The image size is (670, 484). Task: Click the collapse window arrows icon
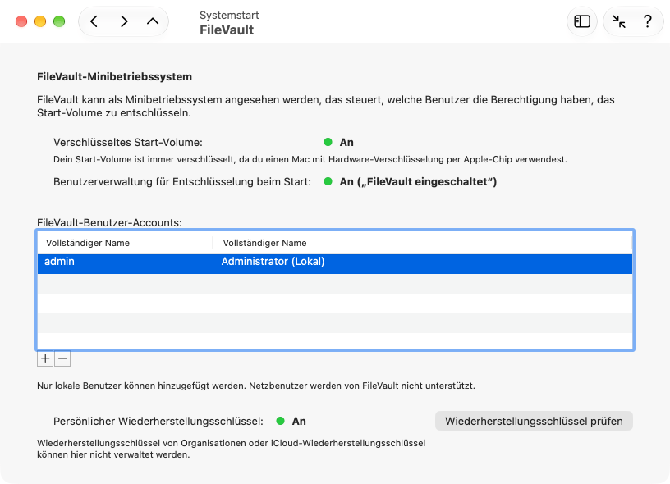pyautogui.click(x=618, y=21)
